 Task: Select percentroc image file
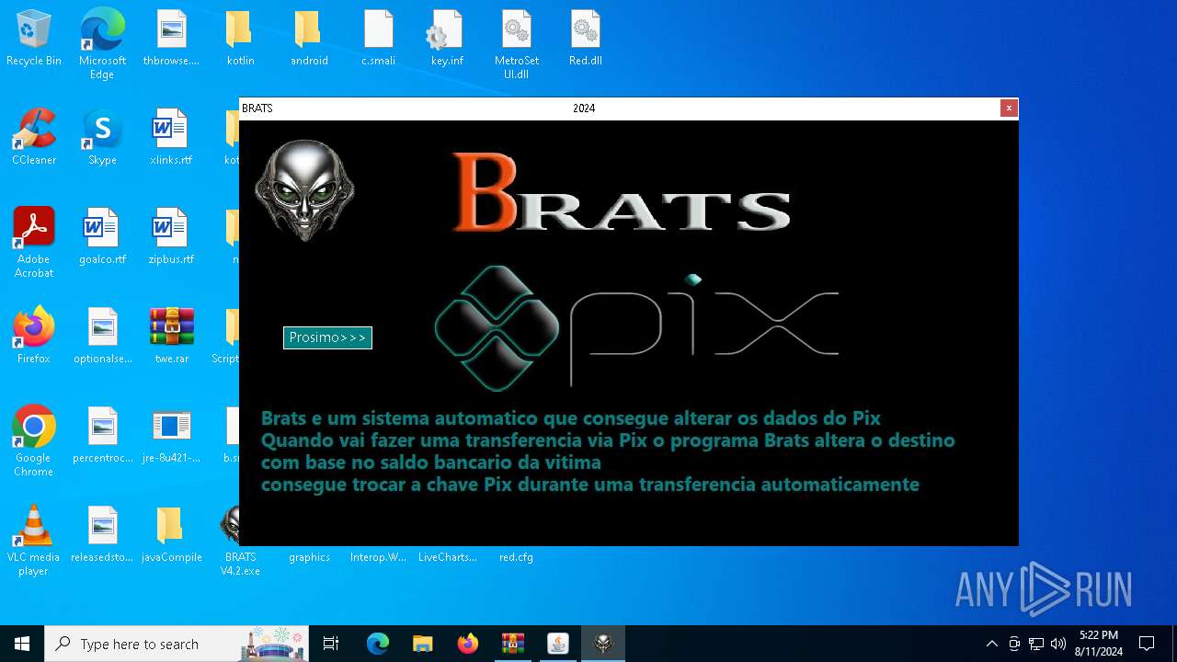click(102, 436)
